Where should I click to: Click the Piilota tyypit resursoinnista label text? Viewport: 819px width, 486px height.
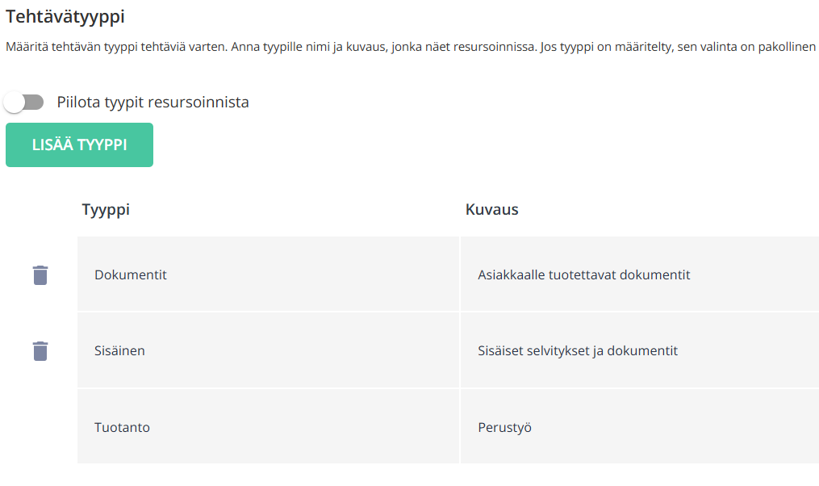(153, 102)
